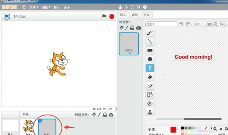Image resolution: width=228 pixels, height=135 pixels.
Task: Select the paint editor duplicate stamp tool
Action: (x=150, y=112)
